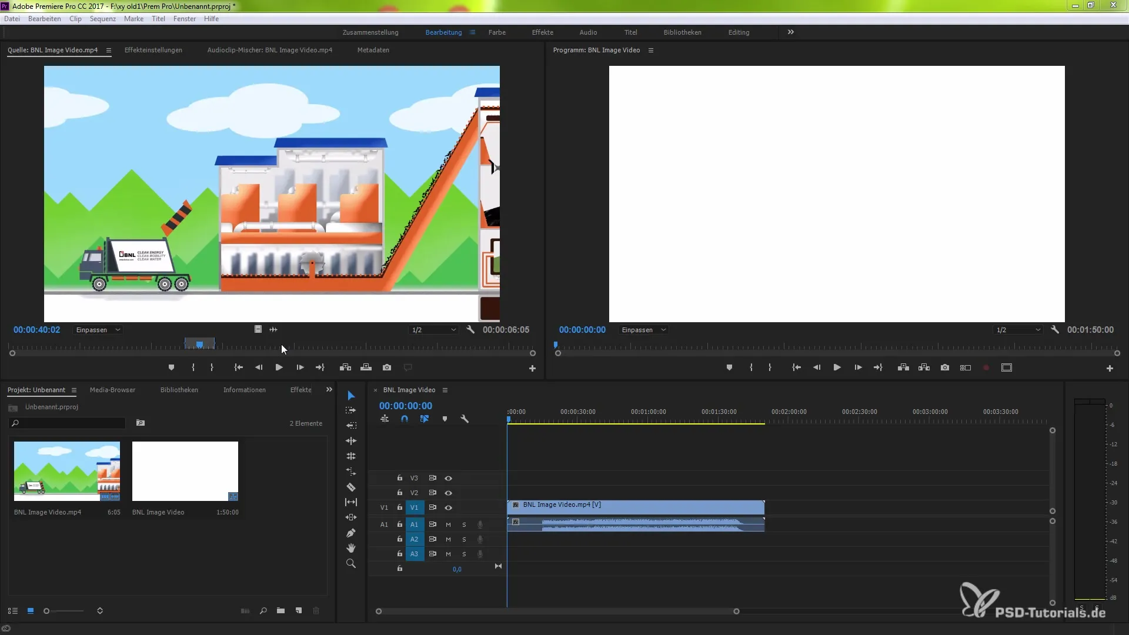Click Source timecode 00:00:40:02
The width and height of the screenshot is (1129, 635).
[37, 330]
